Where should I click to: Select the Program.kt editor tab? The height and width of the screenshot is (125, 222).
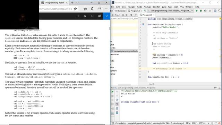tap(147, 15)
